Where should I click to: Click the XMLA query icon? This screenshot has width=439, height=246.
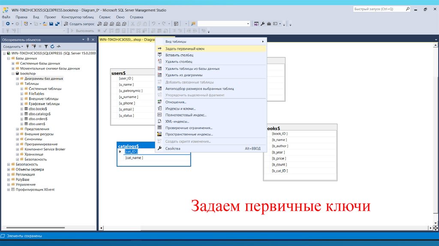point(118,24)
